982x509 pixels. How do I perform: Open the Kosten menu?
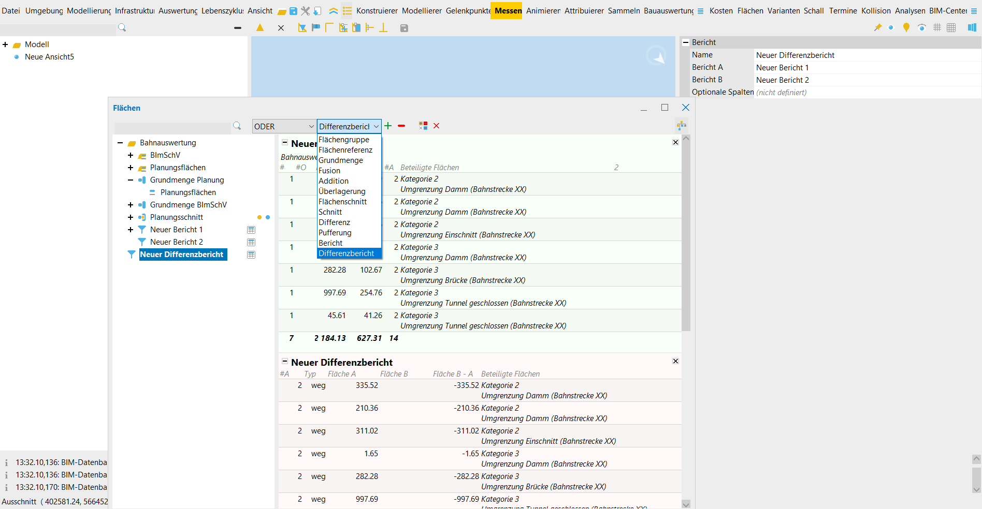pyautogui.click(x=721, y=11)
